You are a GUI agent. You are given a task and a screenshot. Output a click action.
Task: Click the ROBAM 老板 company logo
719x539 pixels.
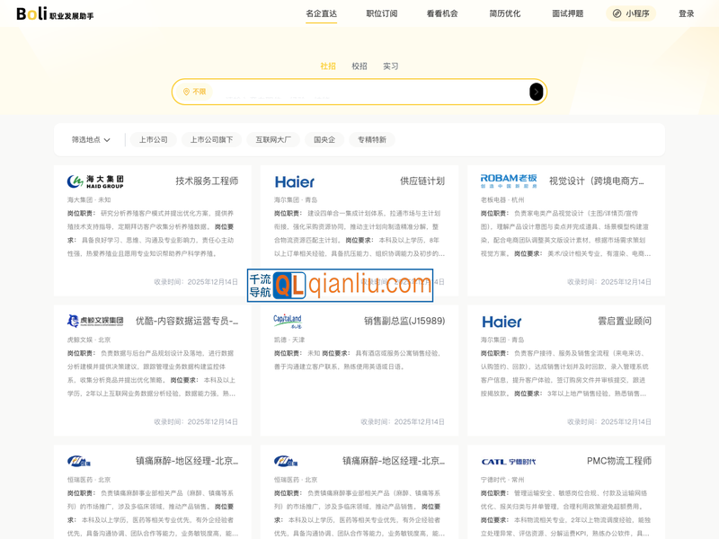509,181
